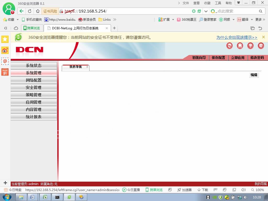Click the 修改密码 button
The width and height of the screenshot is (268, 201).
(x=257, y=58)
